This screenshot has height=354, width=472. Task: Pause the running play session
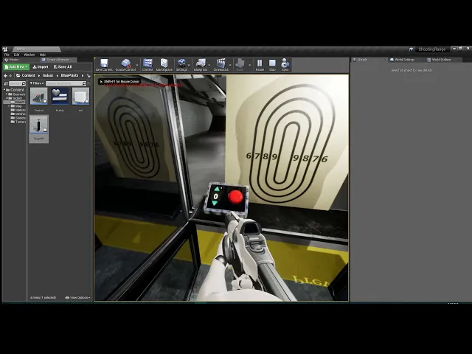(260, 65)
